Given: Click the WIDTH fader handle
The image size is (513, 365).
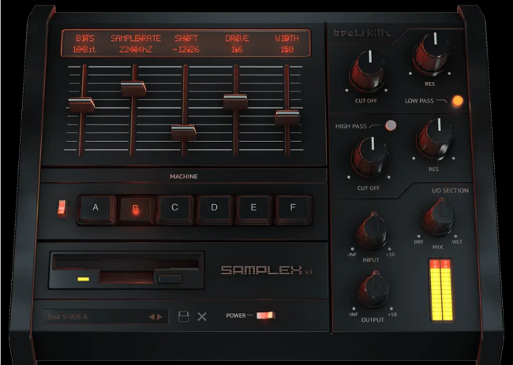Looking at the screenshot, I should pos(287,118).
